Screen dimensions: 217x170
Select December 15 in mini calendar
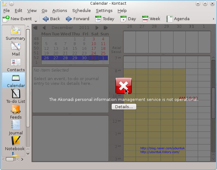point(75,49)
